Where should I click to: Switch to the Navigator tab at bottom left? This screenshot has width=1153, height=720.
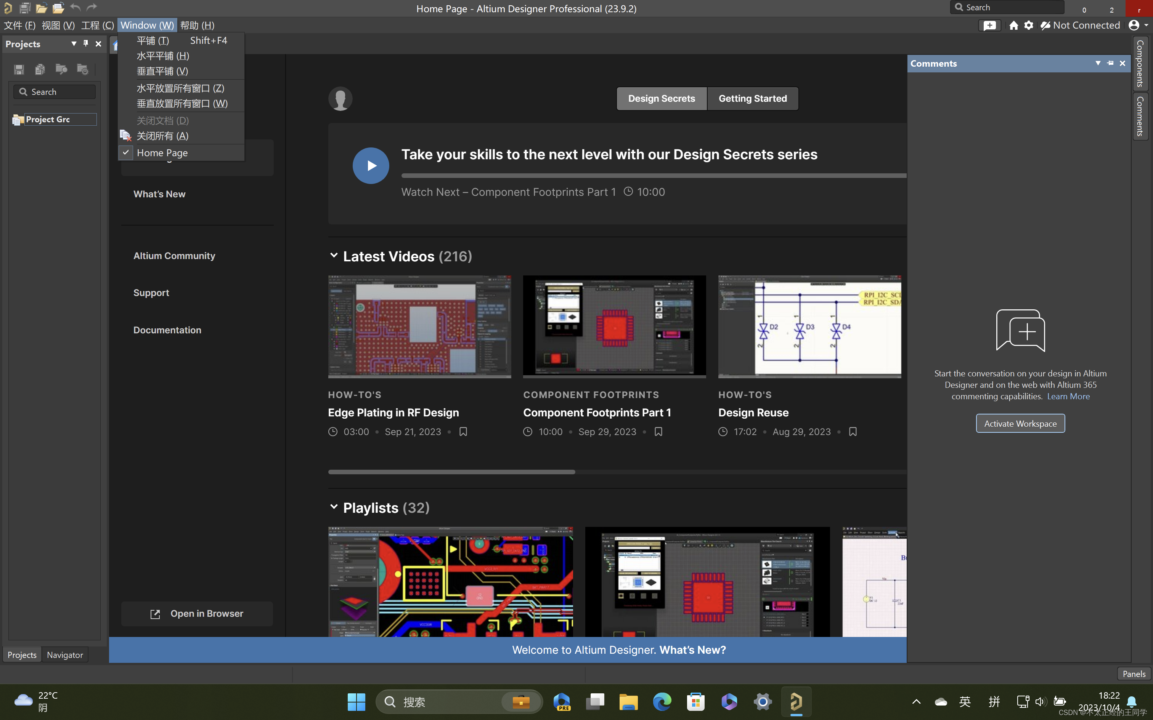(x=65, y=655)
